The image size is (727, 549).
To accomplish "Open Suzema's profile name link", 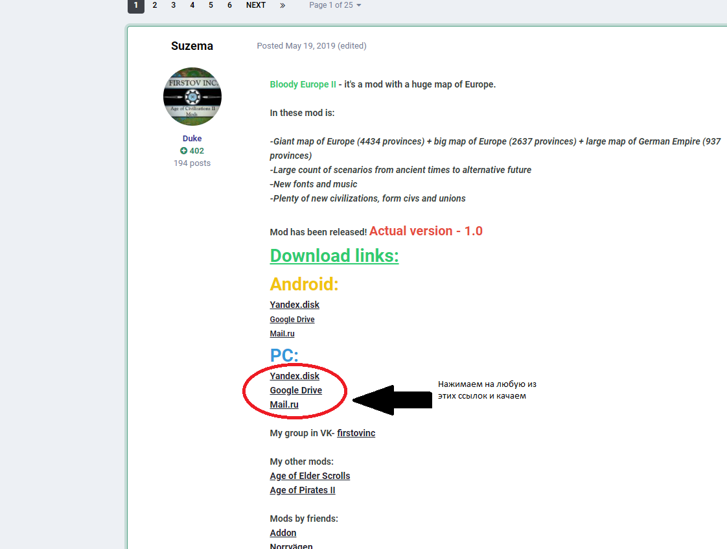I will [192, 46].
